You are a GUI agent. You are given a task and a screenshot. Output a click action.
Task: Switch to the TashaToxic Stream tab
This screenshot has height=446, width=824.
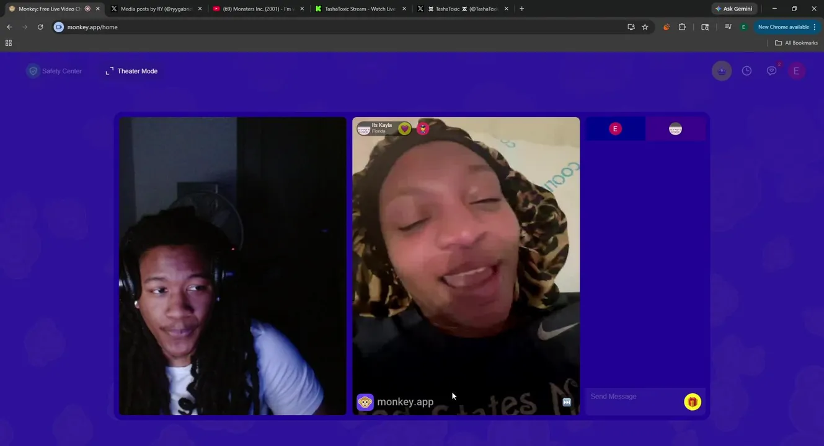click(360, 9)
